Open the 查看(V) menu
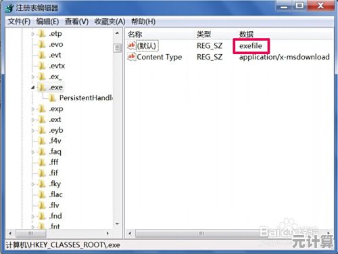This screenshot has height=254, width=338. pyautogui.click(x=76, y=22)
